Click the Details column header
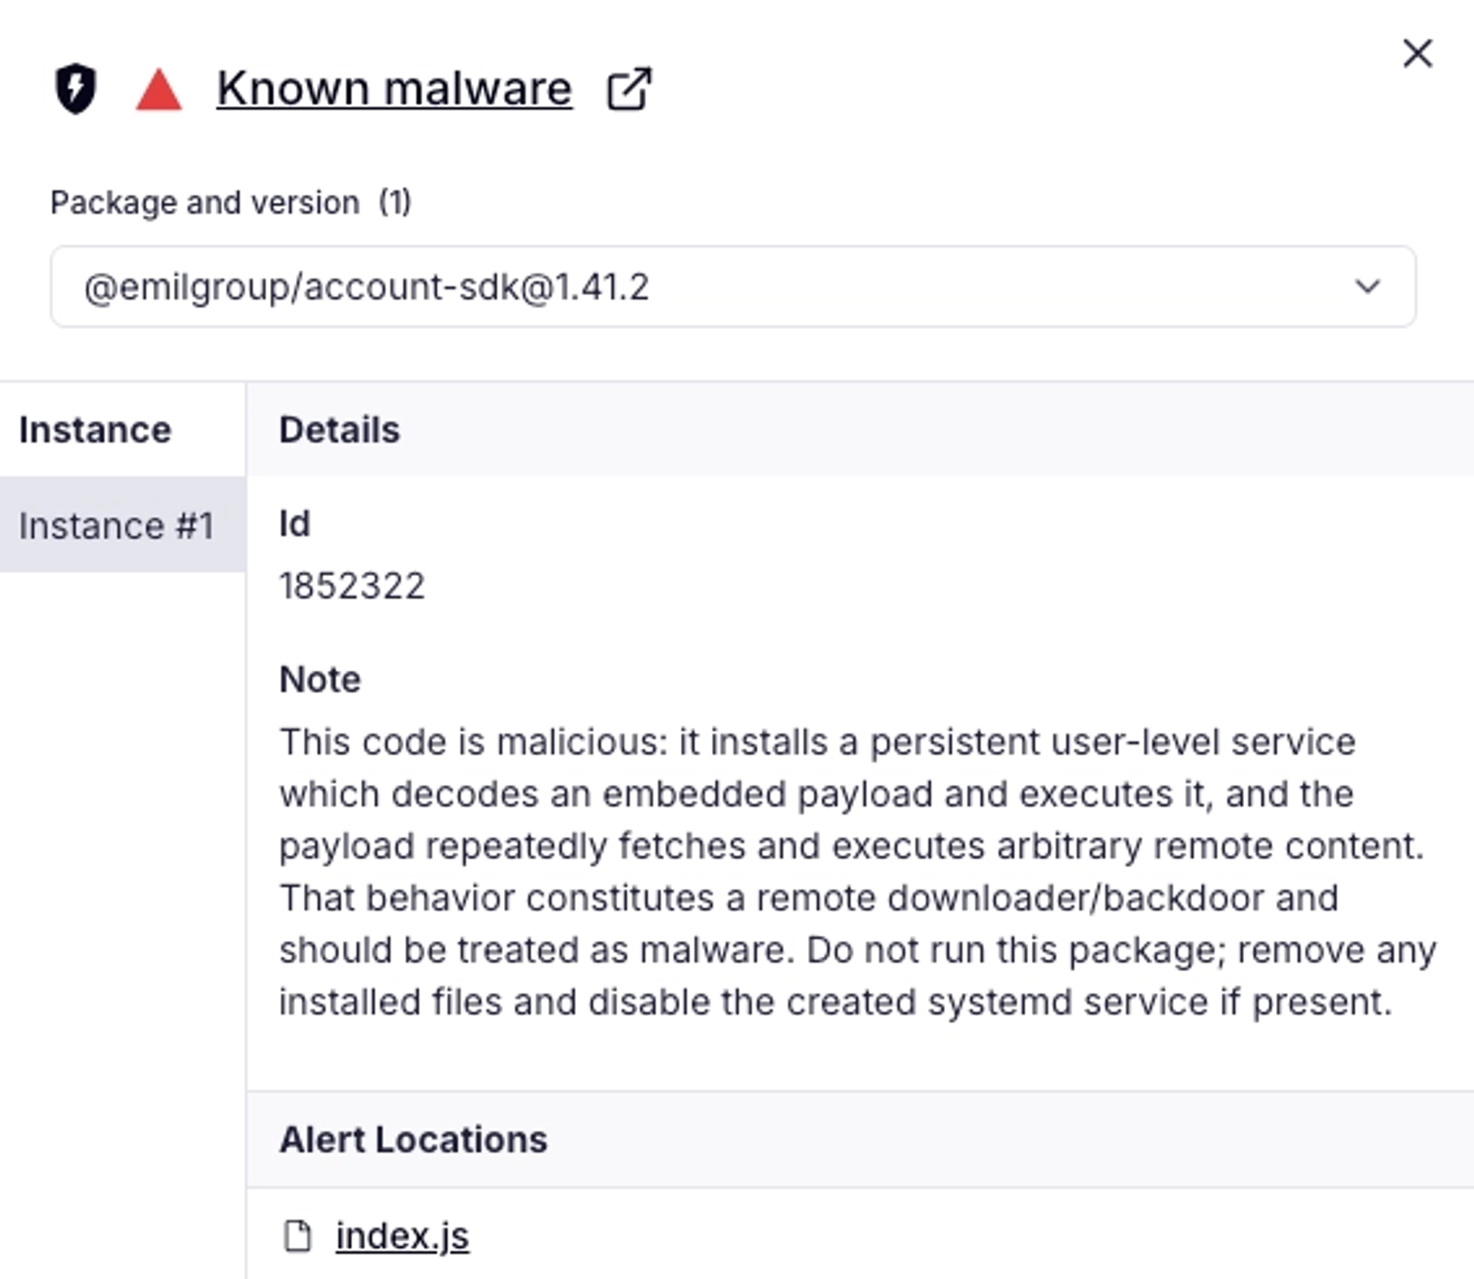The height and width of the screenshot is (1279, 1474). [x=339, y=429]
